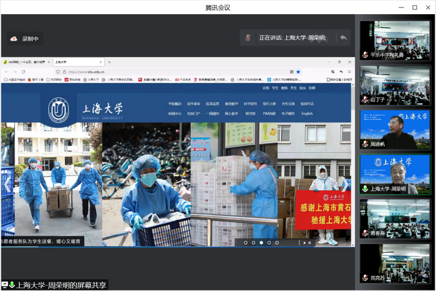Open the 火狐官方站点 bookmark folder

click(x=15, y=80)
